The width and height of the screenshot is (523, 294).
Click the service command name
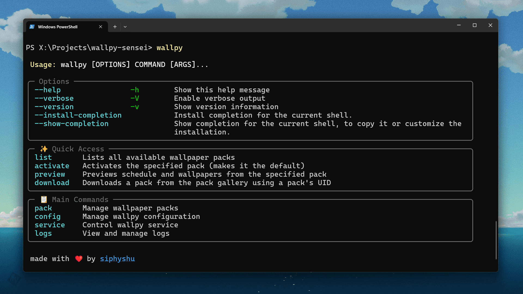[50, 225]
